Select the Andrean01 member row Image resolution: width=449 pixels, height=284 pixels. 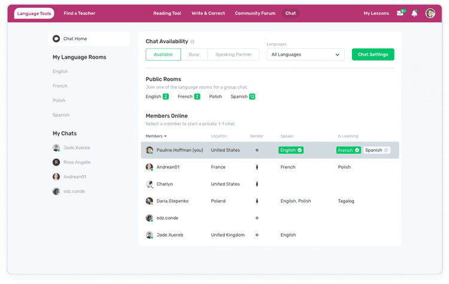[x=269, y=167]
